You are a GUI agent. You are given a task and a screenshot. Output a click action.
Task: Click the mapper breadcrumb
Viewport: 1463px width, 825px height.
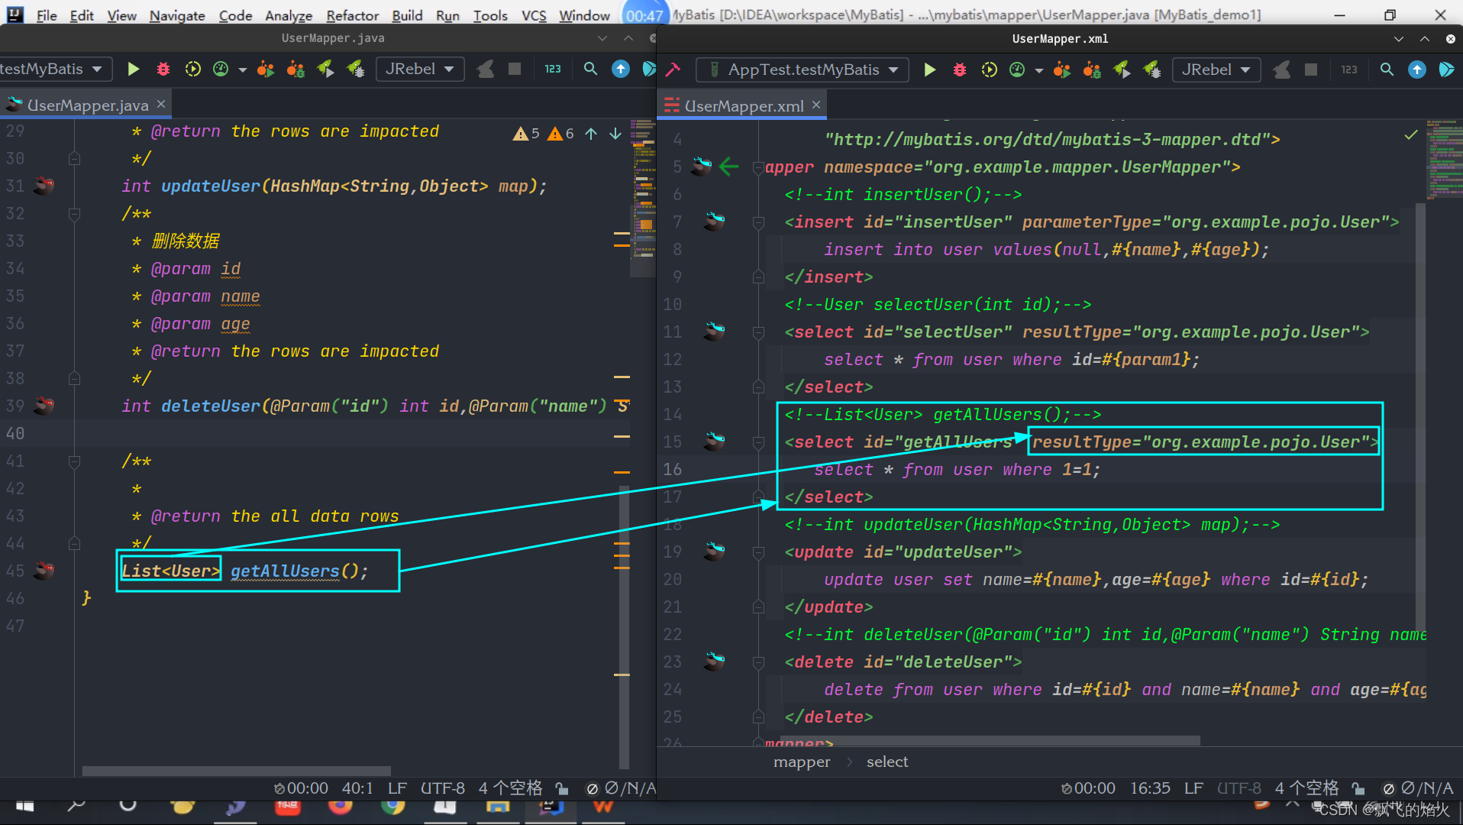[x=802, y=762]
